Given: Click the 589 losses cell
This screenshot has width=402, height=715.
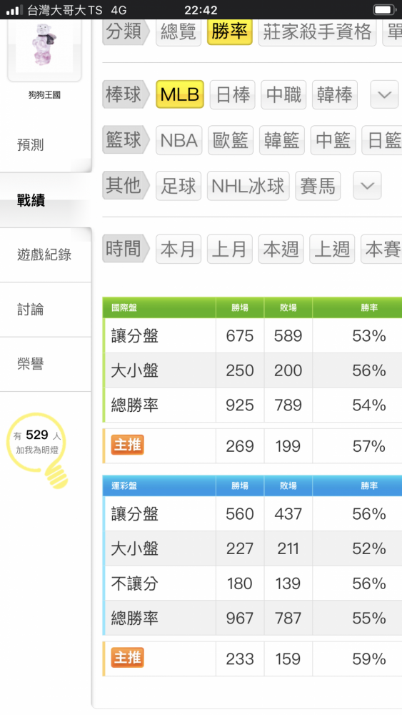Looking at the screenshot, I should coord(288,335).
